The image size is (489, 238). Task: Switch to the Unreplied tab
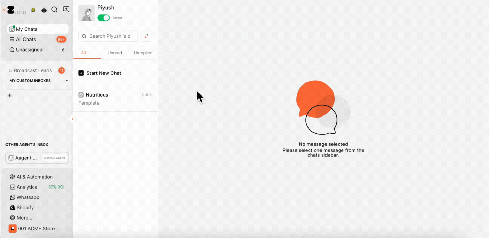[143, 53]
